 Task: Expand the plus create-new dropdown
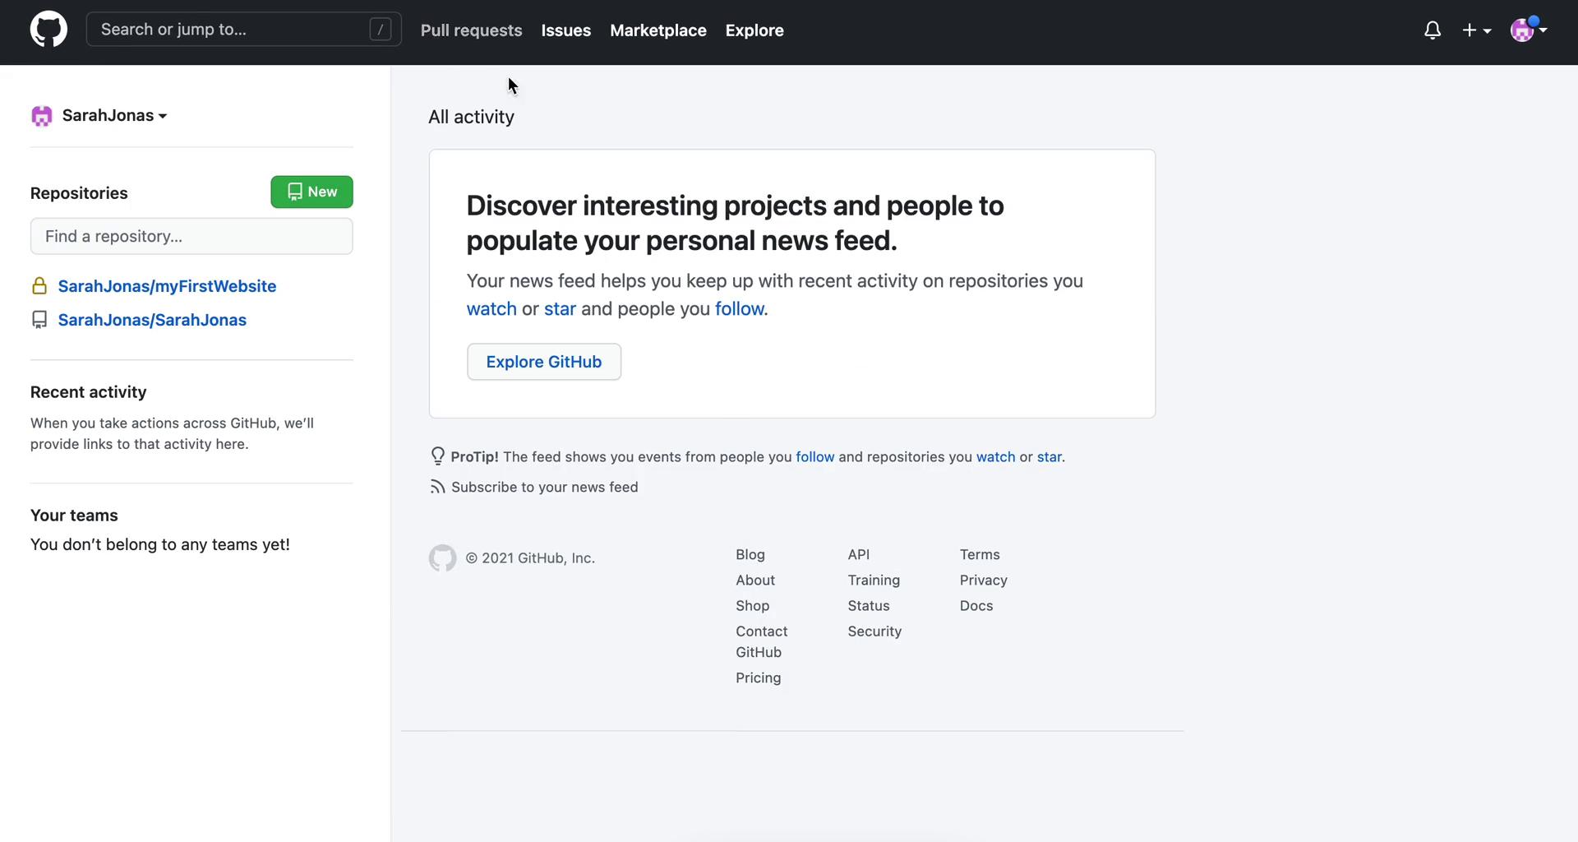pyautogui.click(x=1477, y=30)
